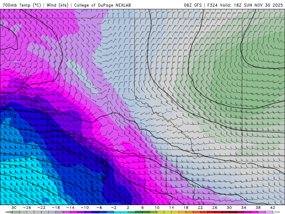Select the dotted red swatch from 24 to 26
The width and height of the screenshot is (285, 214).
pyautogui.click(x=211, y=212)
